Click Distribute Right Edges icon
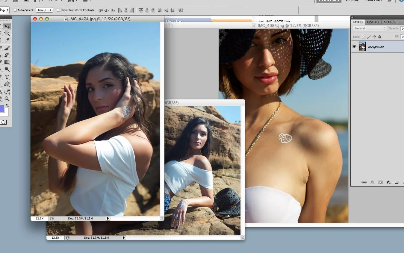404x253 pixels. (172, 10)
